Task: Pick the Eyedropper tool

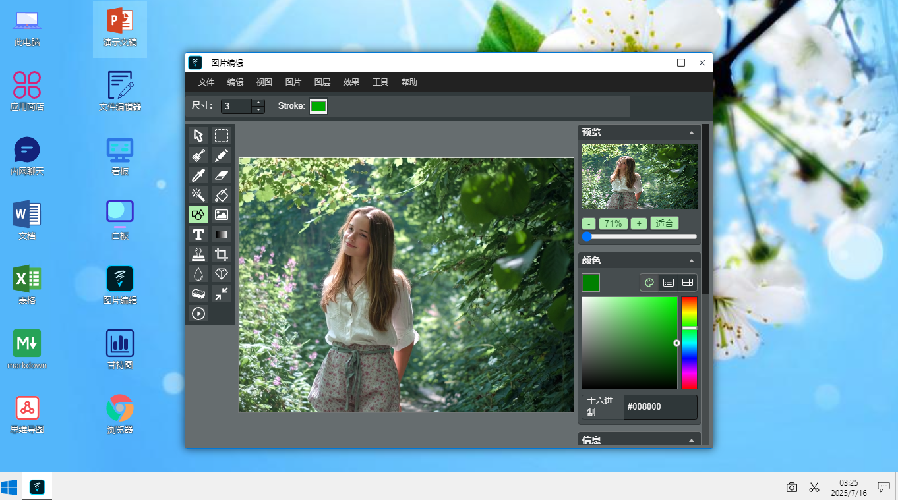Action: (x=198, y=175)
